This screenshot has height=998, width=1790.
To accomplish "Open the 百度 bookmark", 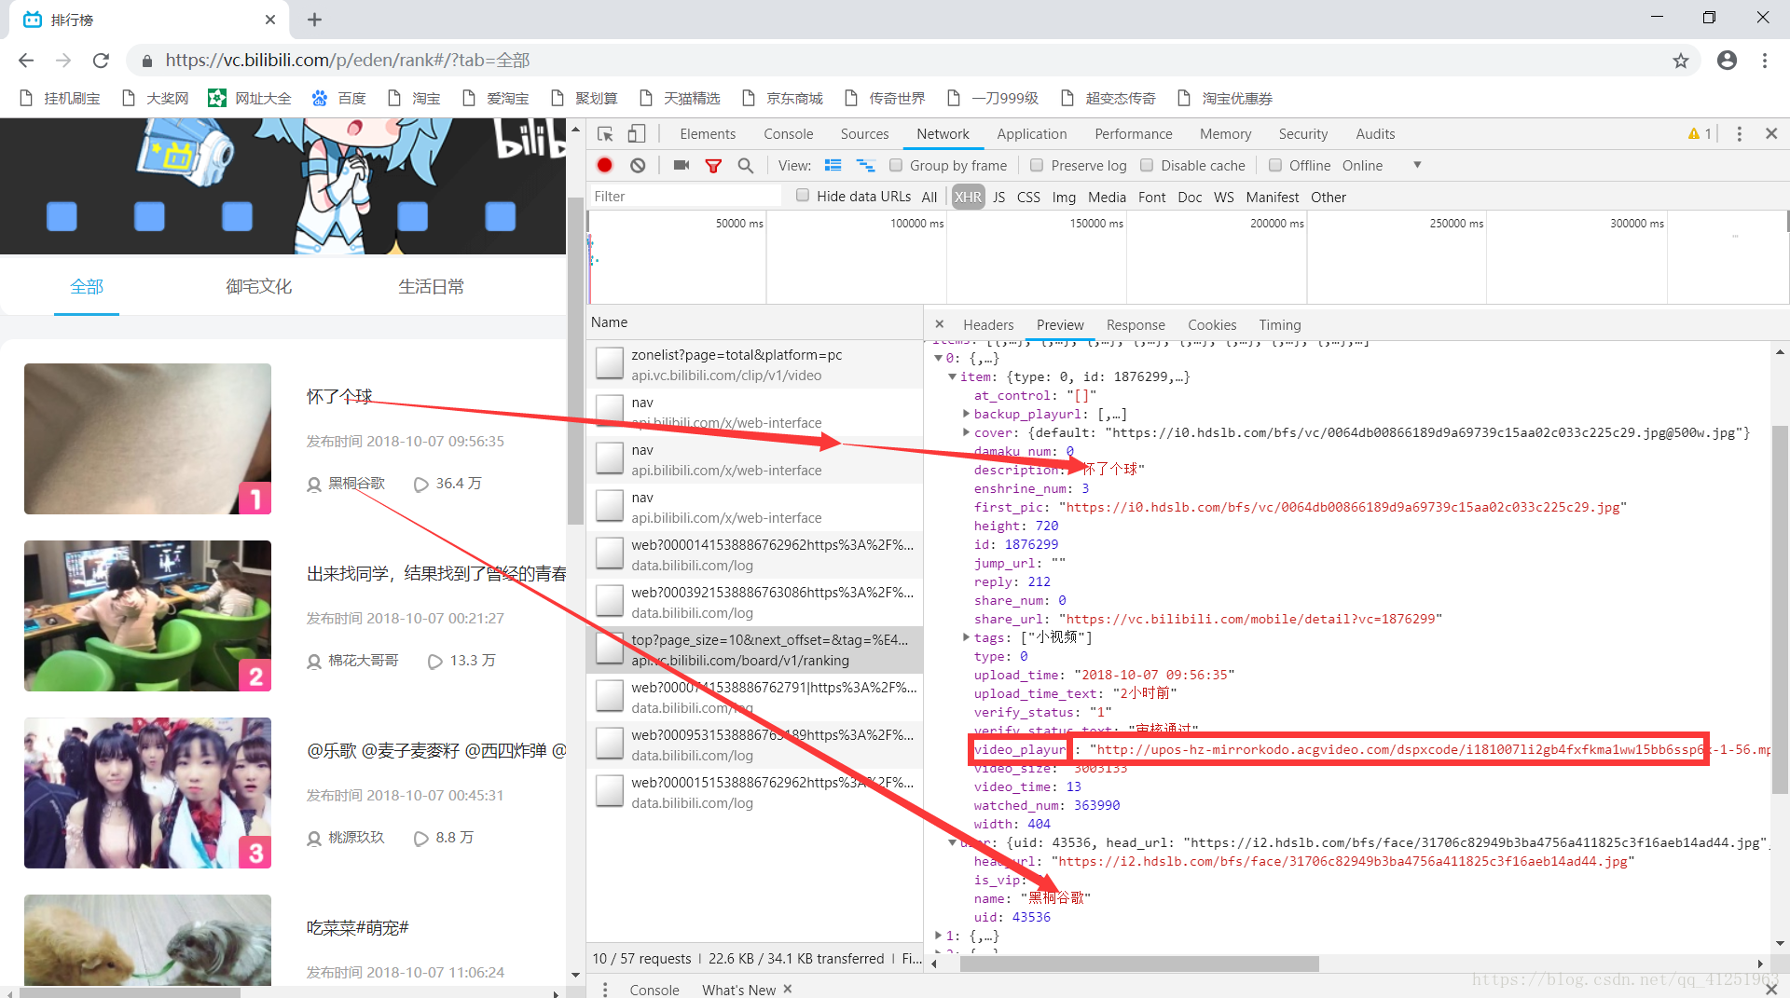I will click(x=338, y=99).
